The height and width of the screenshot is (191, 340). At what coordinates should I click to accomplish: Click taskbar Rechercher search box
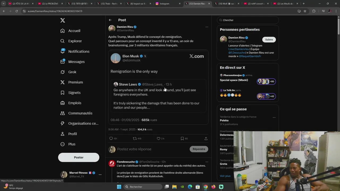143,187
